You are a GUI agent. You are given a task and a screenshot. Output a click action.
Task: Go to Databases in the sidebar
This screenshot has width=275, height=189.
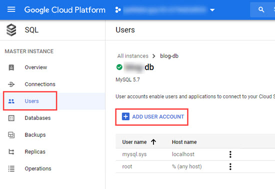37,118
